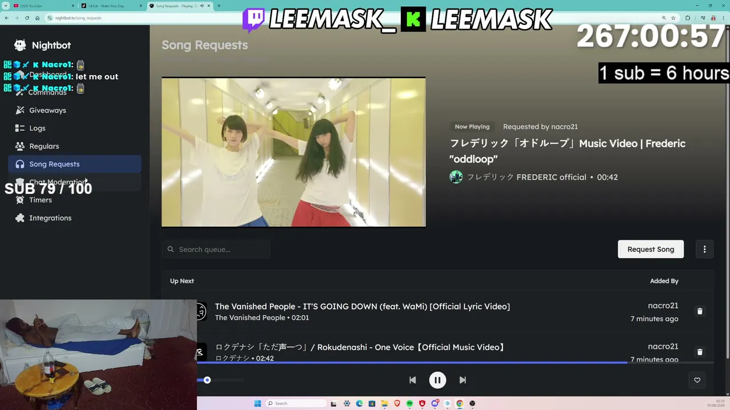Open the extensions puzzle menu
Viewport: 730px width, 410px height.
pos(687,18)
